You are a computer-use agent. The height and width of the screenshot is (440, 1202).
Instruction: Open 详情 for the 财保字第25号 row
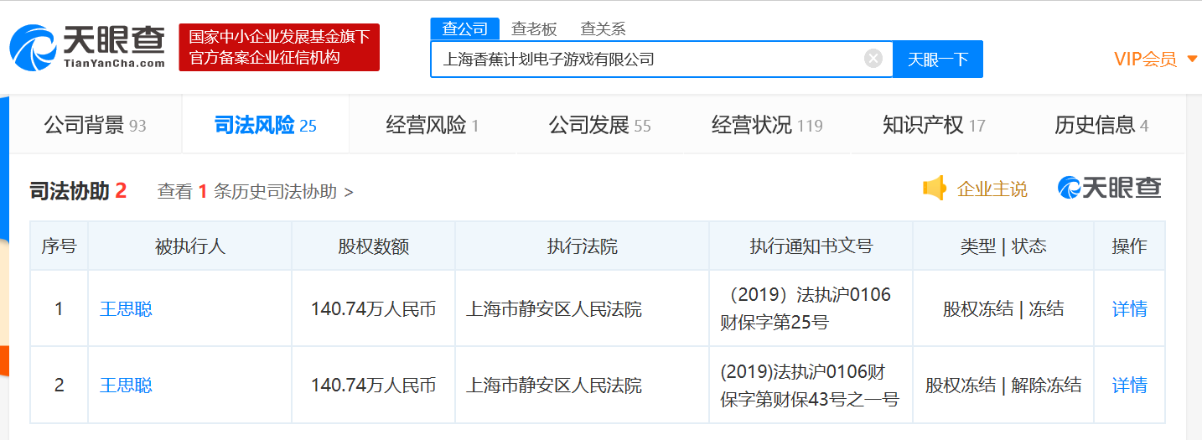[x=1129, y=309]
